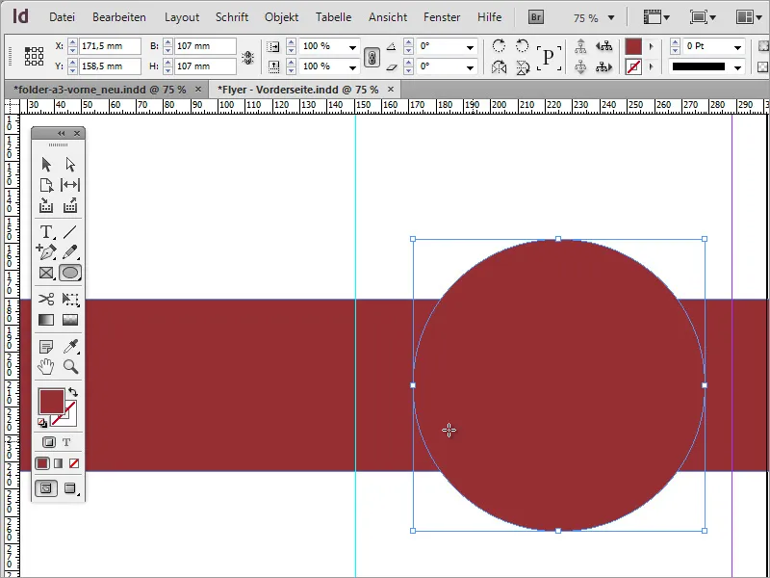
Task: Select the Rectangle Frame tool
Action: 46,273
